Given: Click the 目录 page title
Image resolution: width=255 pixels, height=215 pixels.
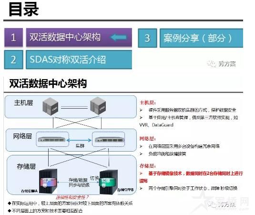Looking at the screenshot, I should tap(24, 10).
